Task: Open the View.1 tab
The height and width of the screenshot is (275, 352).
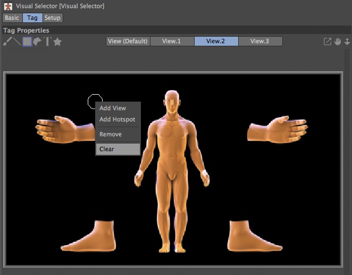Action: pyautogui.click(x=172, y=41)
